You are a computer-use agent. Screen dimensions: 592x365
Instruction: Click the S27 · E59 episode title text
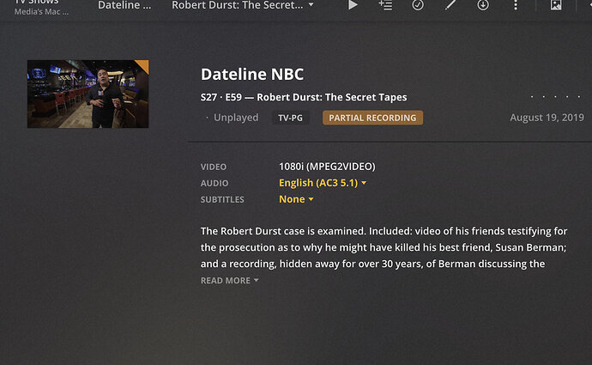(x=304, y=98)
